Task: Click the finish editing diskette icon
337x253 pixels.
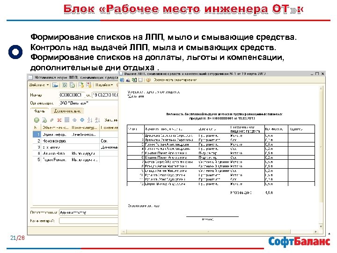Action: [67, 120]
